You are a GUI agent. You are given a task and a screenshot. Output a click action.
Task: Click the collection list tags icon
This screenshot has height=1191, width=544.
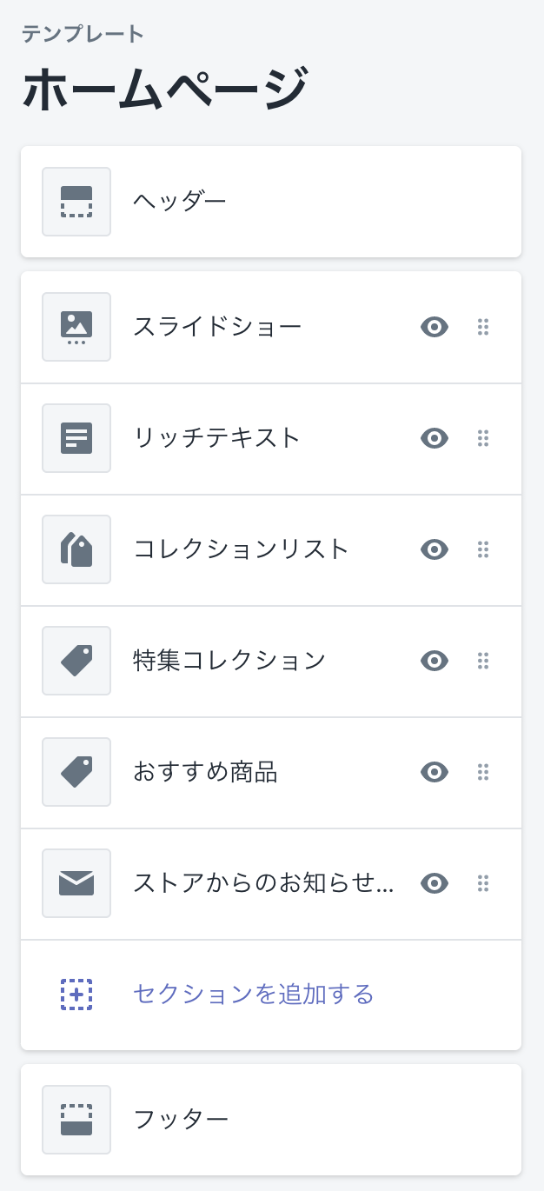click(76, 549)
